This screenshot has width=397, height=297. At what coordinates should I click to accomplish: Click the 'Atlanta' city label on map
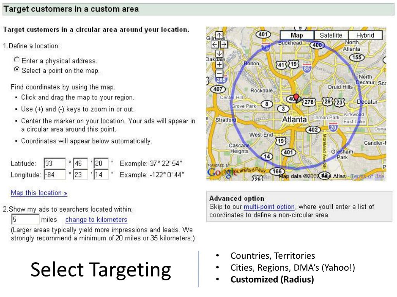[x=294, y=119]
